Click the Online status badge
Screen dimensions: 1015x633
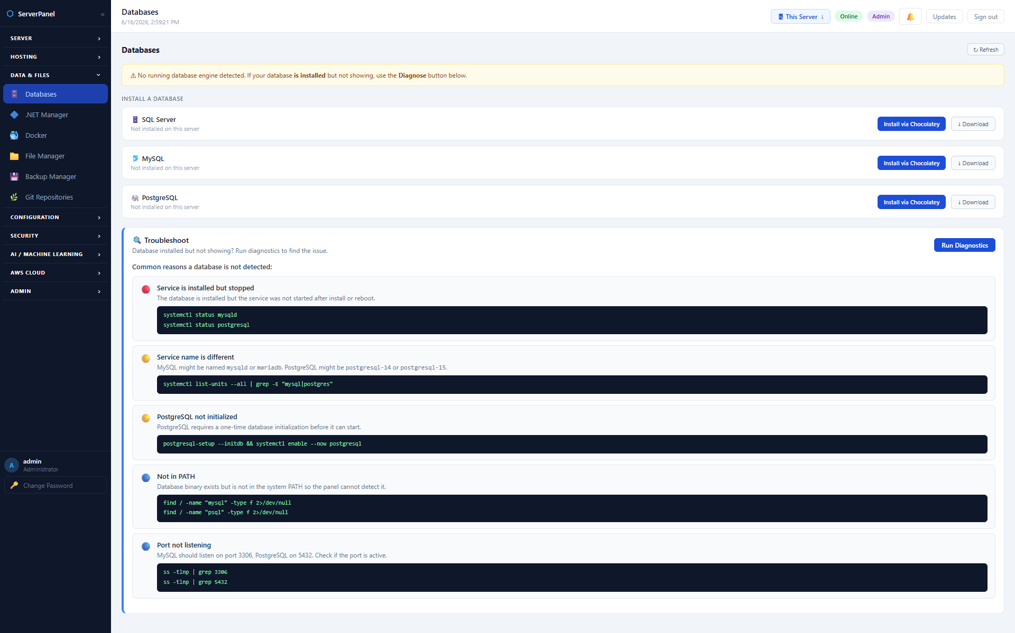tap(848, 16)
